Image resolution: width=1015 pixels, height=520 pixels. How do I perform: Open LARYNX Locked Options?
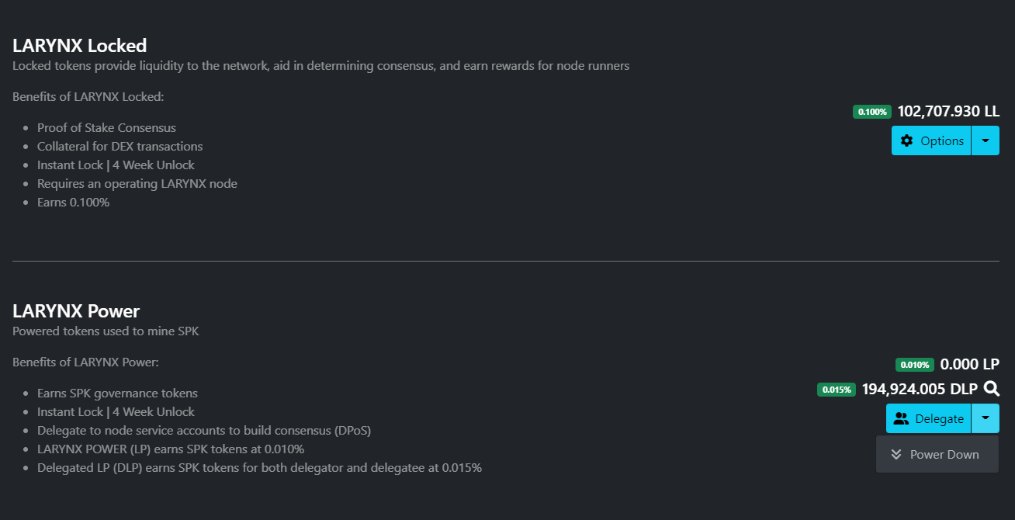pyautogui.click(x=931, y=140)
